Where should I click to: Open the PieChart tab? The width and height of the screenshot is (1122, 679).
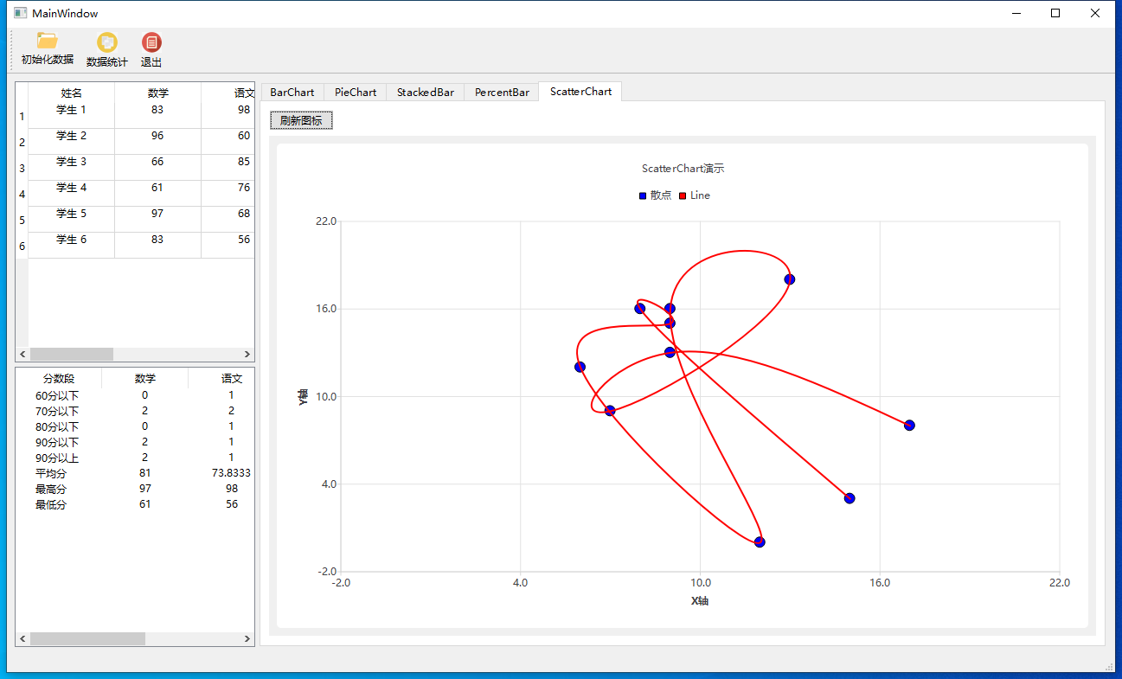coord(354,92)
